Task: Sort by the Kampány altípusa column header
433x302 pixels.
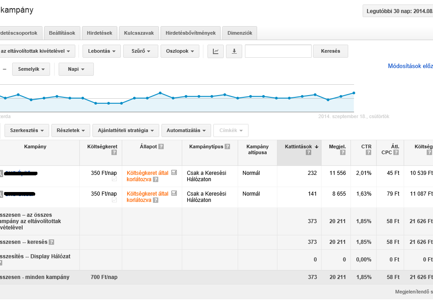Action: (258, 149)
